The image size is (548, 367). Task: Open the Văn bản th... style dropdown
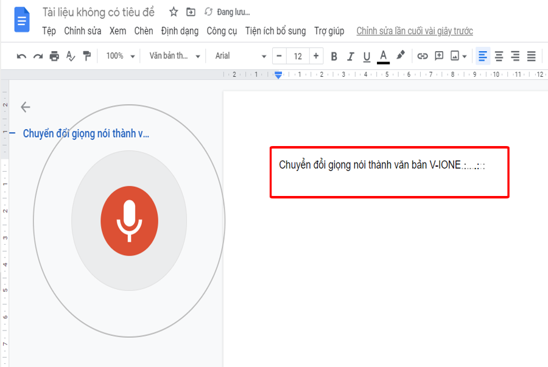174,56
